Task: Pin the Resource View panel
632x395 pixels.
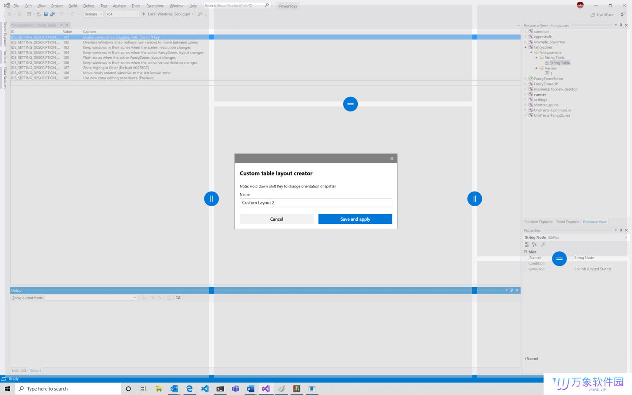Action: click(621, 25)
